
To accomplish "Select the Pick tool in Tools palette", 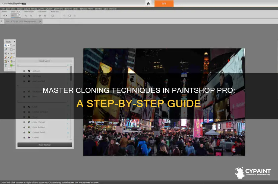I will coord(11,45).
